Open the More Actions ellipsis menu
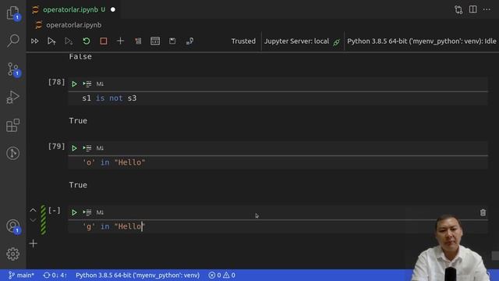Screen dimensions: 499x281 tap(487, 9)
